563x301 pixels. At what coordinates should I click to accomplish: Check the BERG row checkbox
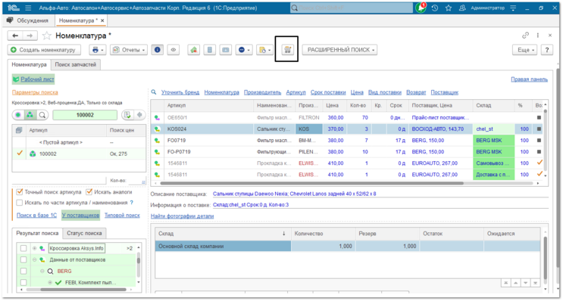pyautogui.click(x=23, y=271)
